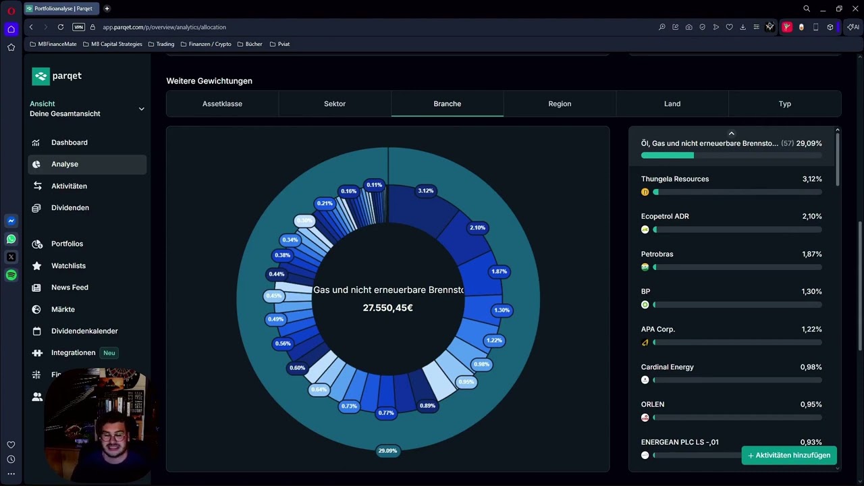Open Opera bookmarks star icon
This screenshot has width=864, height=486.
coord(11,47)
